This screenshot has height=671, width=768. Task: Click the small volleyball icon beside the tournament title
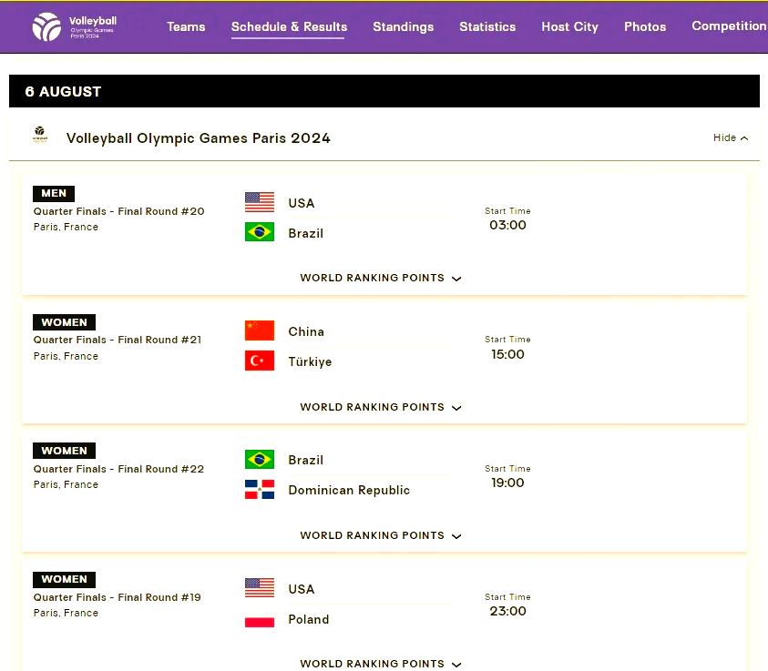click(x=40, y=134)
